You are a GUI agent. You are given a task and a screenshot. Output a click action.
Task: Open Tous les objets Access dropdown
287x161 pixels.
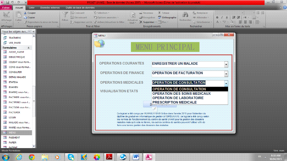[x=29, y=31]
